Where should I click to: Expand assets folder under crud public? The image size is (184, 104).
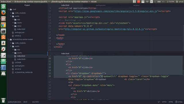tap(13, 23)
